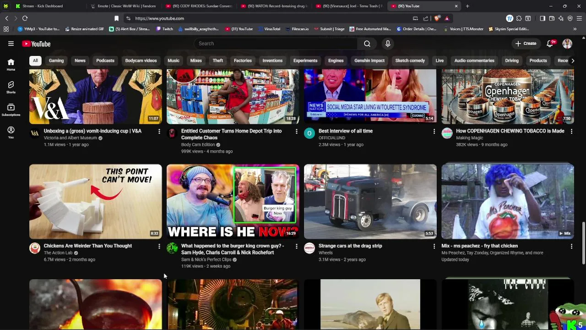Viewport: 586px width, 330px height.
Task: Open the browser extensions puzzle icon
Action: tap(519, 18)
